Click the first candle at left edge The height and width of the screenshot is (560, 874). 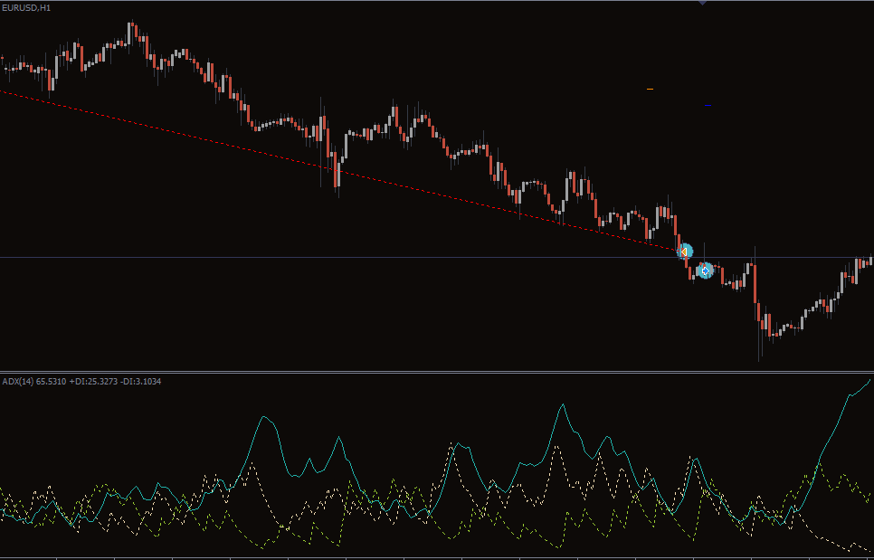pos(3,65)
